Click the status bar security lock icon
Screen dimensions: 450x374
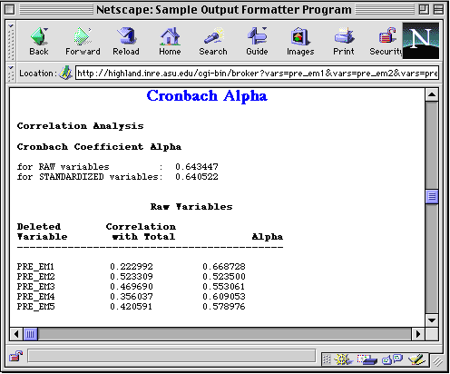(x=16, y=356)
